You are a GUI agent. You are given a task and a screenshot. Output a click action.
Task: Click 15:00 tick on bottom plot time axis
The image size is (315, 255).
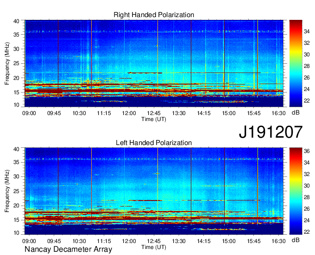coord(229,241)
